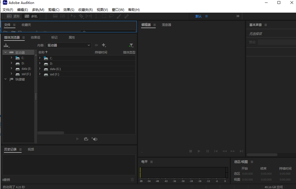Switch to the 标记 tab
Image resolution: width=296 pixels, height=189 pixels.
click(x=54, y=37)
